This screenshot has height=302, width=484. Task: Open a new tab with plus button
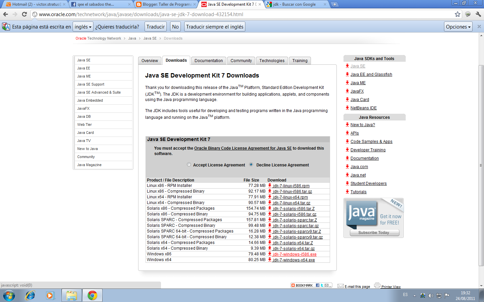[x=335, y=4]
